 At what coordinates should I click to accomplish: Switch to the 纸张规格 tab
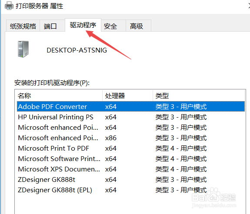click(x=23, y=26)
